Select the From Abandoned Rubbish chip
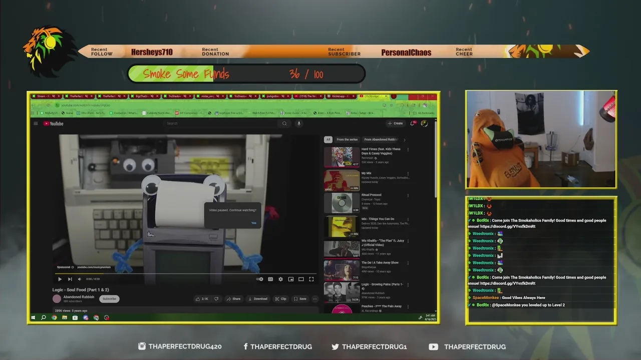 [x=381, y=139]
